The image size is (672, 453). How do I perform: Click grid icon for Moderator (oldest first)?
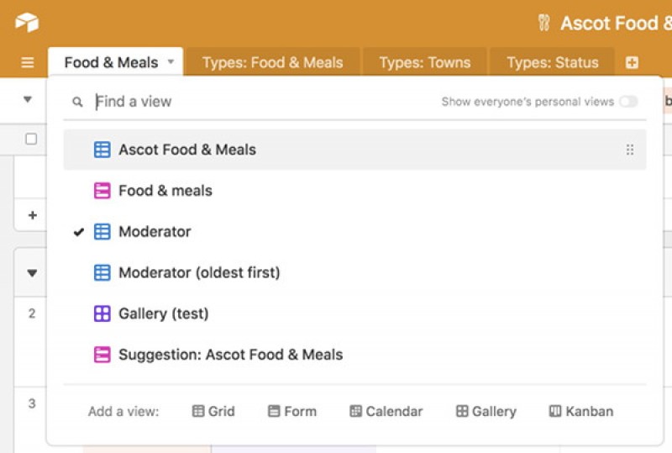pyautogui.click(x=102, y=272)
